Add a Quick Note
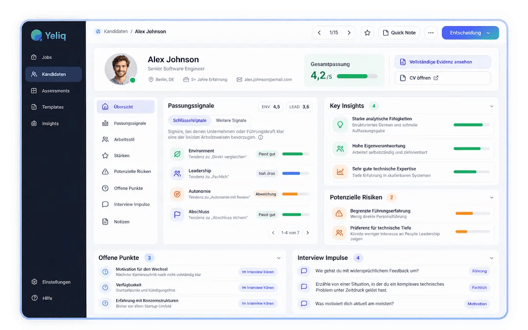Screen dimensions: 528x330 click(399, 33)
